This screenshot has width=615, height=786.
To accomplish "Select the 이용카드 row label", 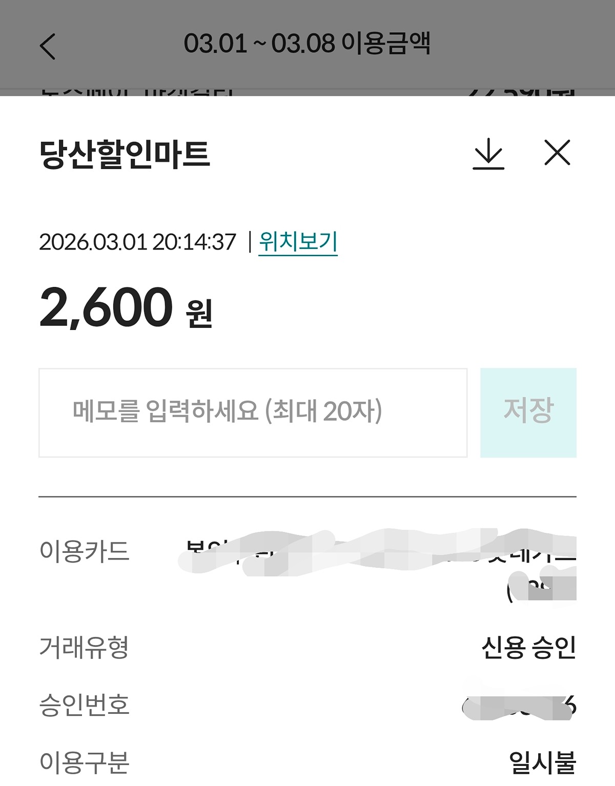I will tap(85, 551).
